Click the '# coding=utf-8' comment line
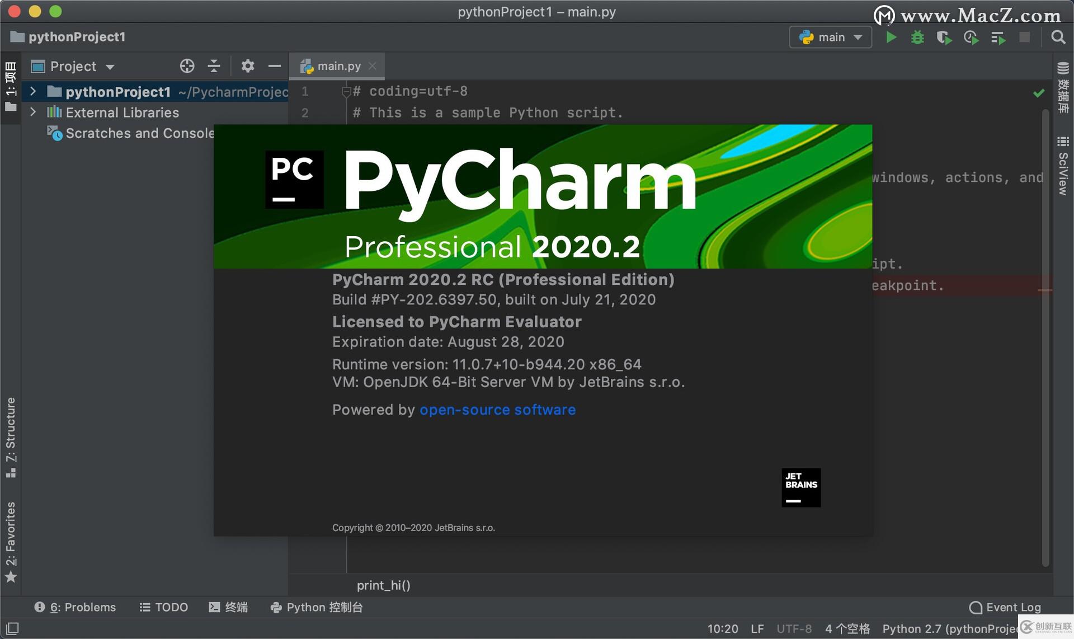 410,91
